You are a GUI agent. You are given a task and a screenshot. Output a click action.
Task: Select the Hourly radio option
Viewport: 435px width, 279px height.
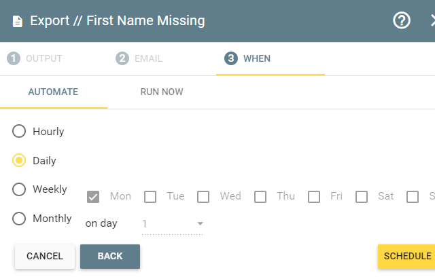19,131
